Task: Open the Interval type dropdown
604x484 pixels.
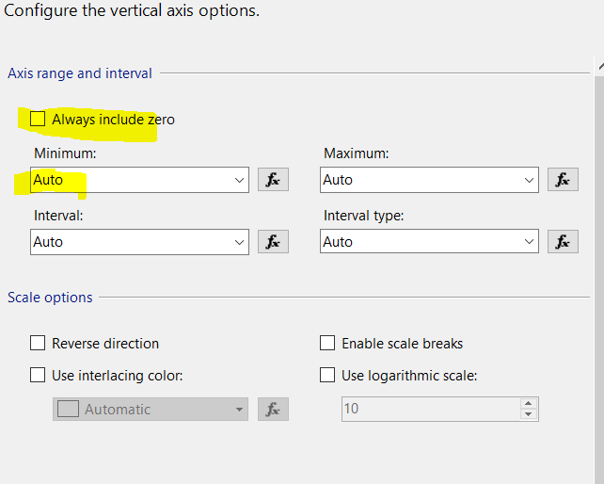Action: (x=528, y=242)
